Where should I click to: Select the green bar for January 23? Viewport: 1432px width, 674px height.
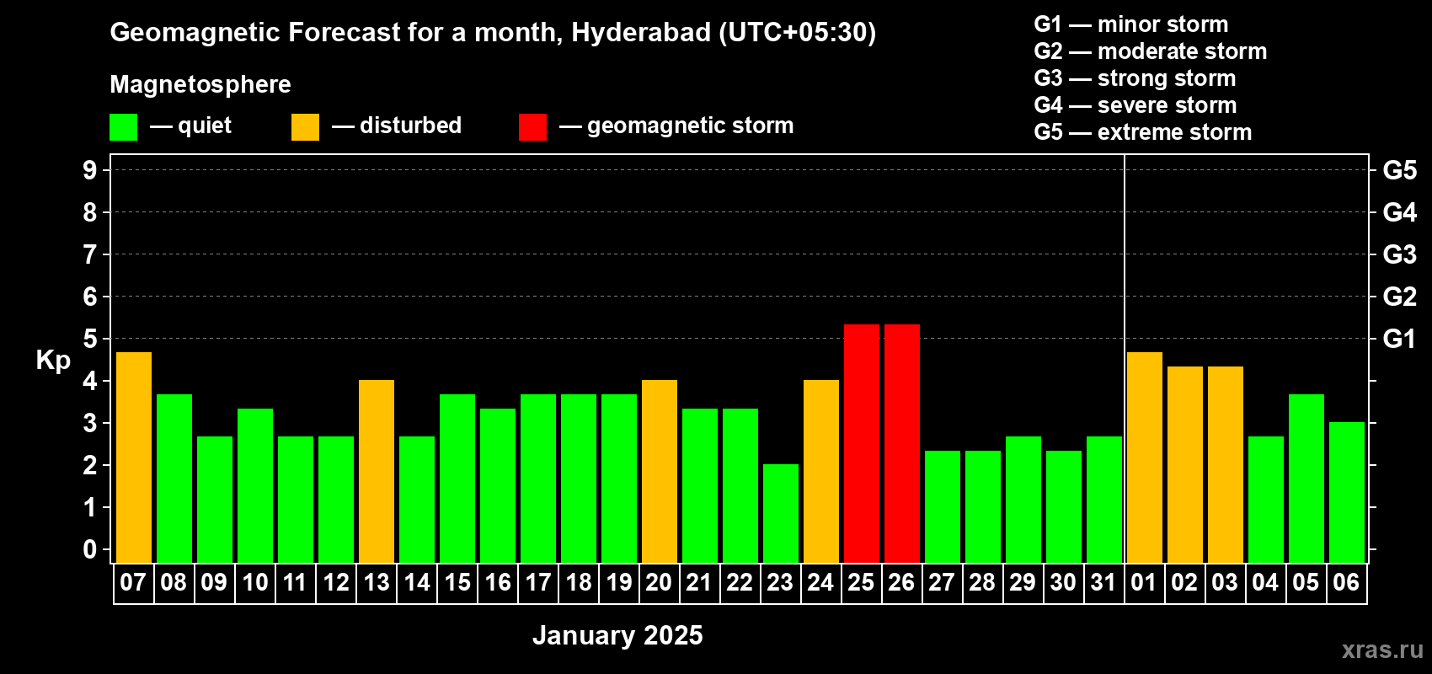coord(781,514)
